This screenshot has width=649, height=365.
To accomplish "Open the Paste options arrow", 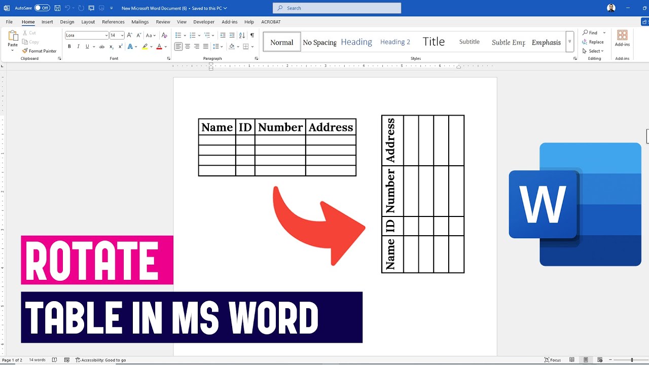I will click(13, 50).
